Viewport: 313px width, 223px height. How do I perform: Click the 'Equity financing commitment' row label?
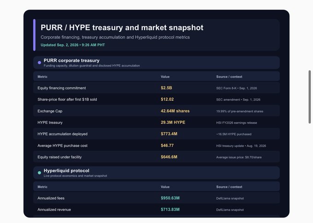click(x=62, y=88)
